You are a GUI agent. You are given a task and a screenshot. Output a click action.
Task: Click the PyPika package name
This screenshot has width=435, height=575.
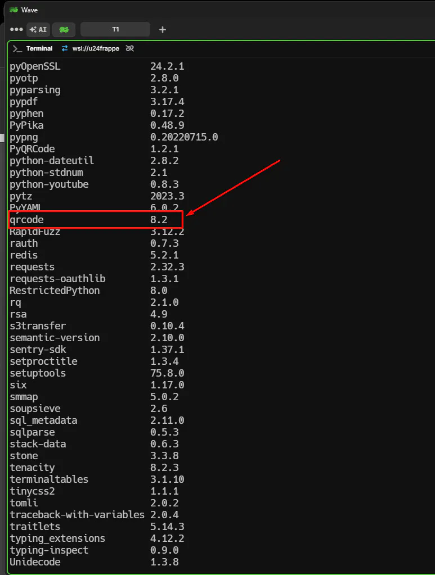click(x=27, y=125)
